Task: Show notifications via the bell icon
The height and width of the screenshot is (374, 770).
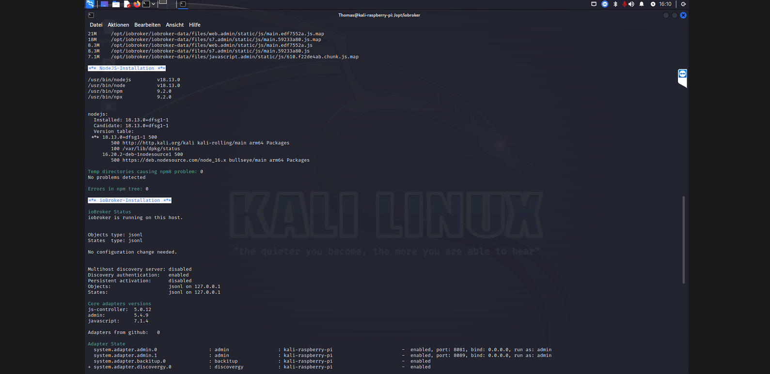Action: (642, 4)
